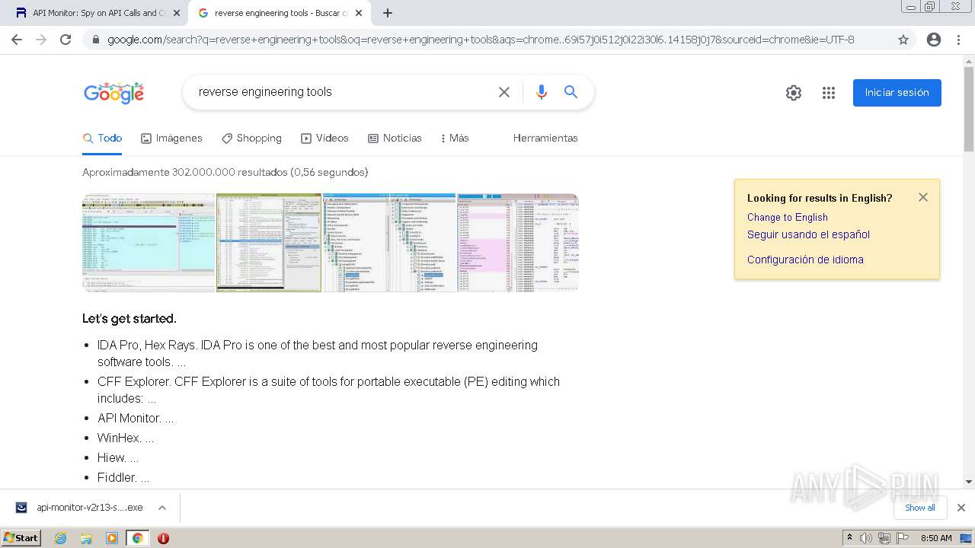
Task: Focus the Google search input field
Action: (x=343, y=92)
